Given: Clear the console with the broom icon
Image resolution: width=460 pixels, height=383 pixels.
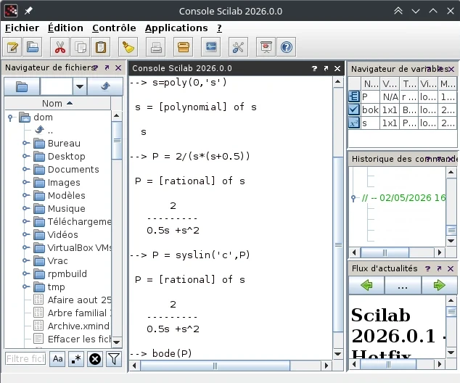Looking at the screenshot, I should tap(128, 47).
